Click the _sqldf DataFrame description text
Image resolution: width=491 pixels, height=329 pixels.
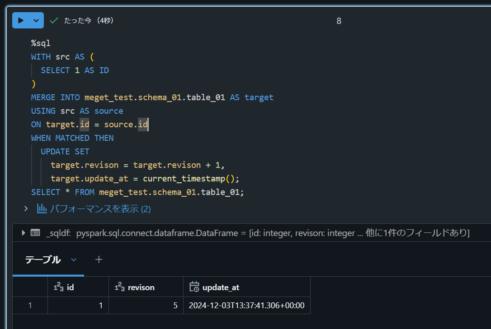(258, 233)
